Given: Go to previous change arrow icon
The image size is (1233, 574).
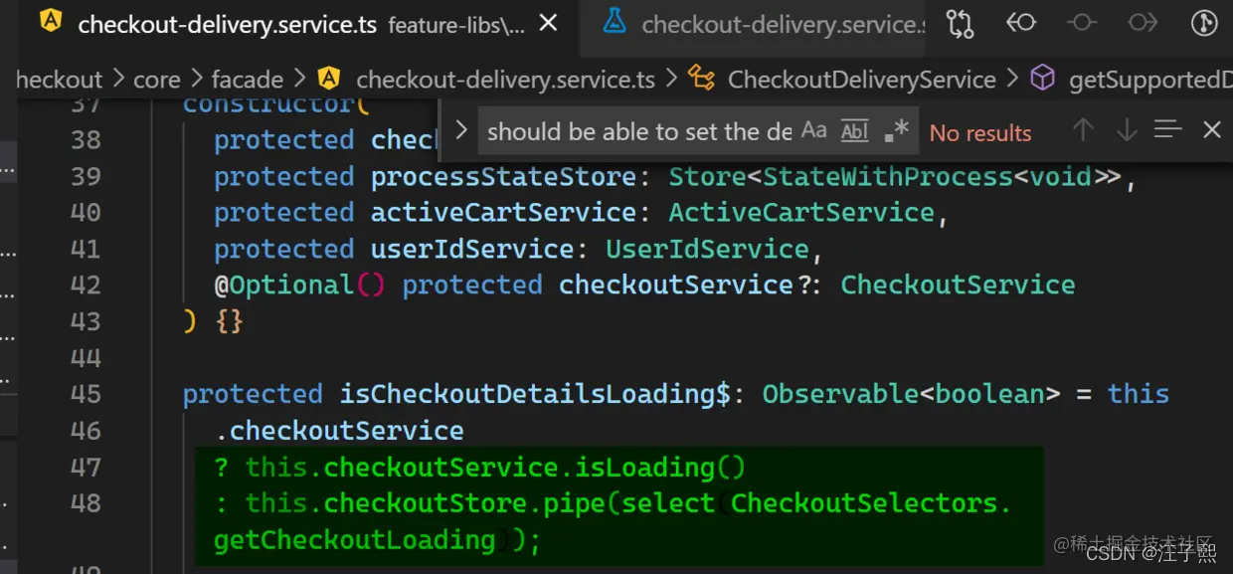Looking at the screenshot, I should 1021,22.
